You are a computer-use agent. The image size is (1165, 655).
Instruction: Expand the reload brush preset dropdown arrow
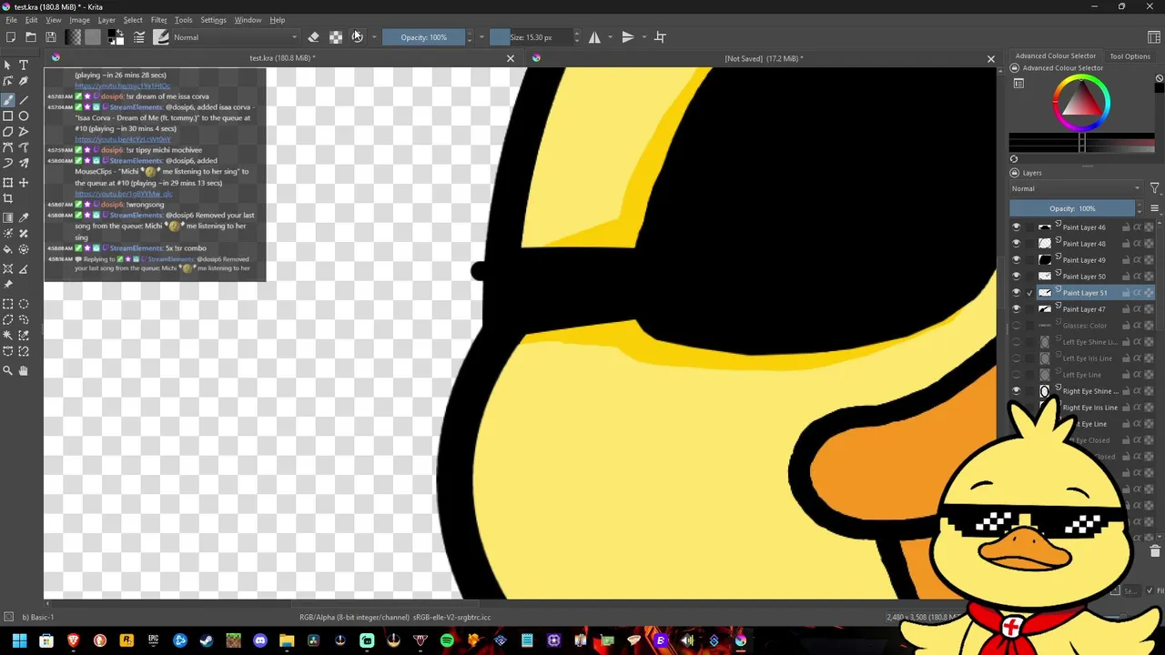coord(374,37)
